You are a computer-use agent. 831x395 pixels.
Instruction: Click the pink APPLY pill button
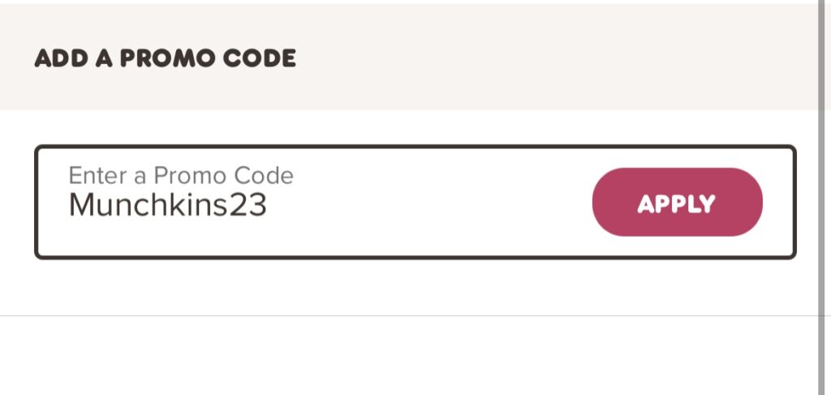[x=677, y=202]
